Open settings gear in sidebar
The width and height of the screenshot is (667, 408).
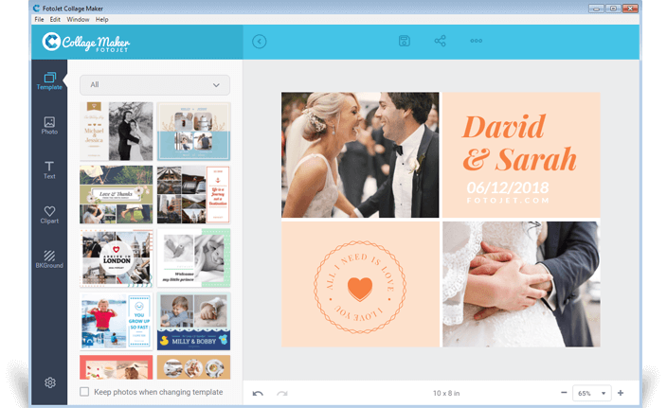[50, 382]
